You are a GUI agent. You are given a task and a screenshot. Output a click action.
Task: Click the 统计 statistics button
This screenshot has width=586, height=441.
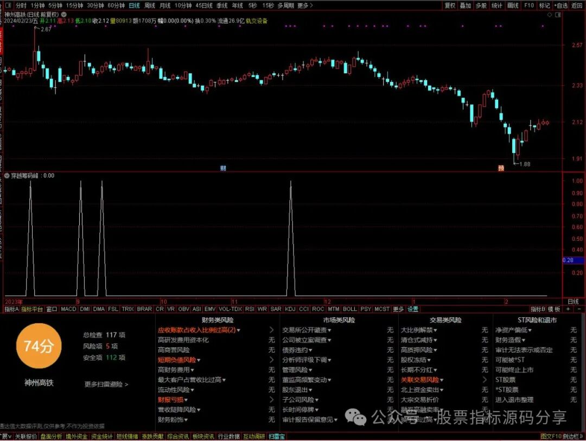coord(496,5)
